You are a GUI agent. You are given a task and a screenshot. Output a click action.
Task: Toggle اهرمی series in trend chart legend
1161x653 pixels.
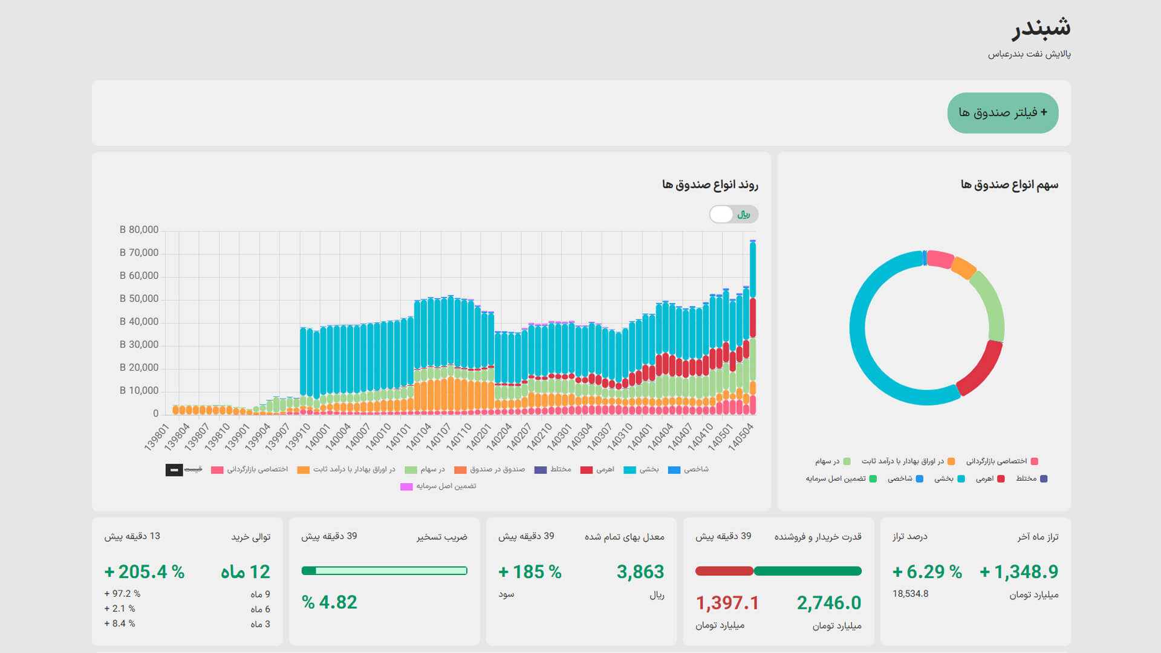(x=597, y=470)
